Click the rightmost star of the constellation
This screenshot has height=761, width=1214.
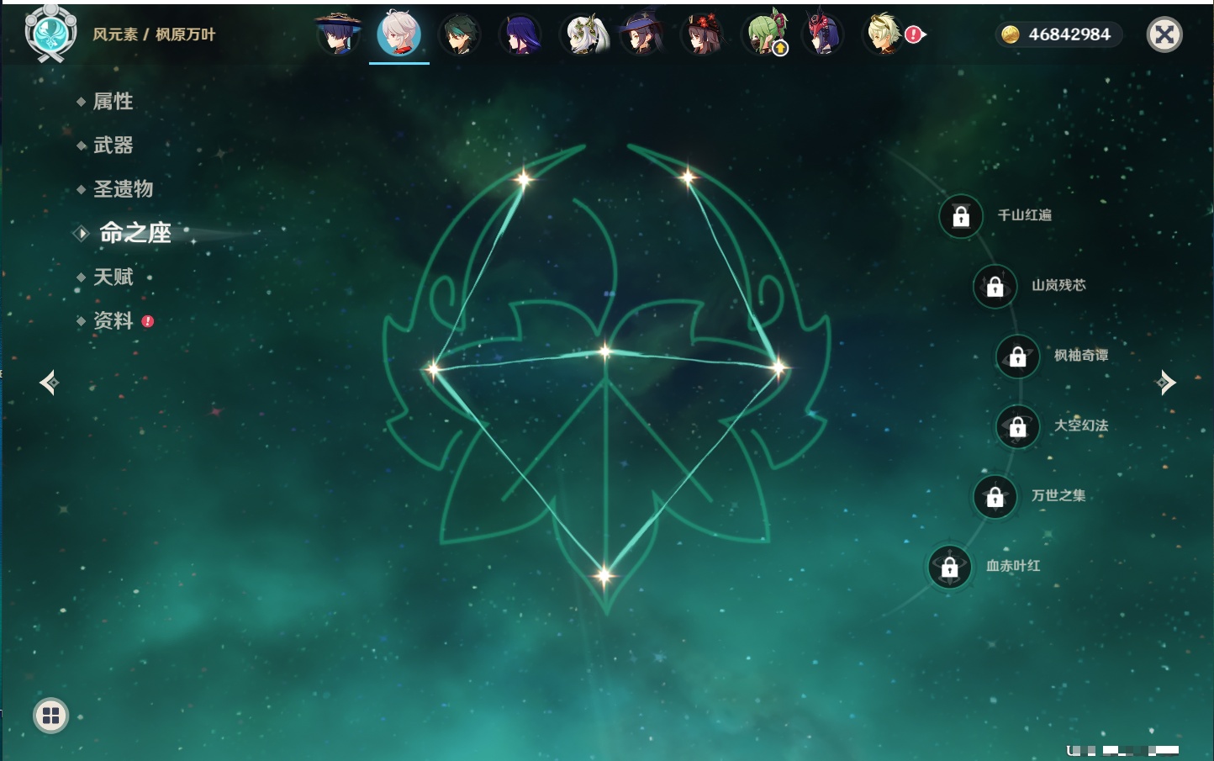779,367
